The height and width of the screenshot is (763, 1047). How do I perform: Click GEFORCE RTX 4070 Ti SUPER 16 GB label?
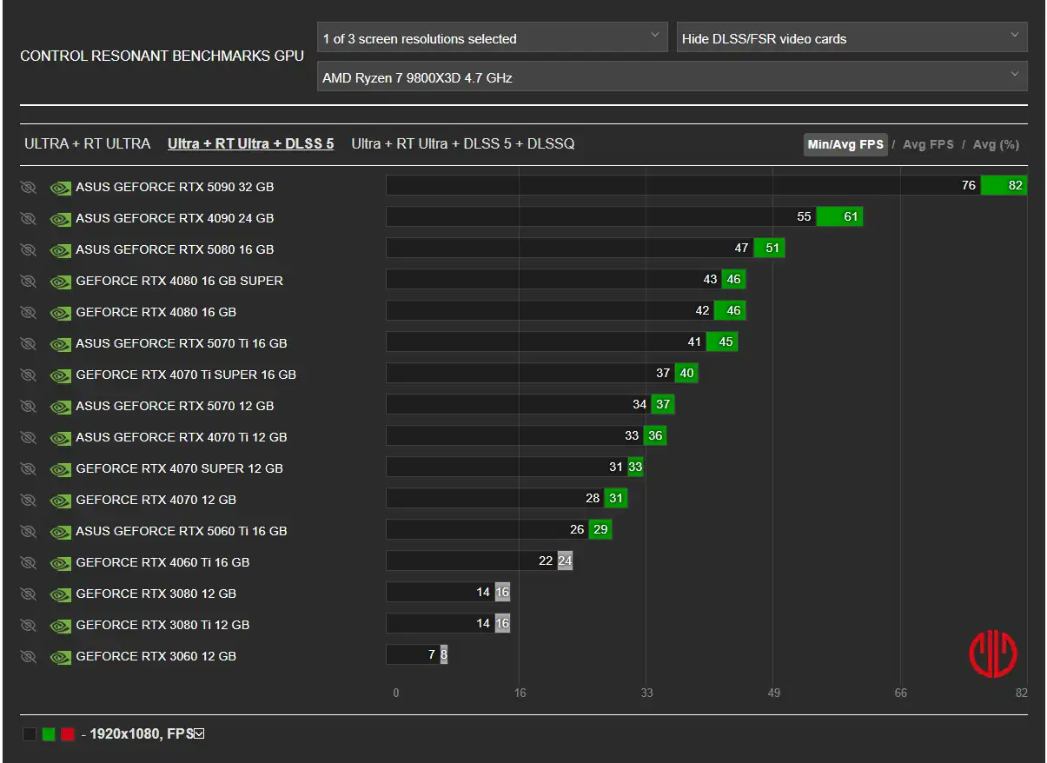(x=186, y=375)
